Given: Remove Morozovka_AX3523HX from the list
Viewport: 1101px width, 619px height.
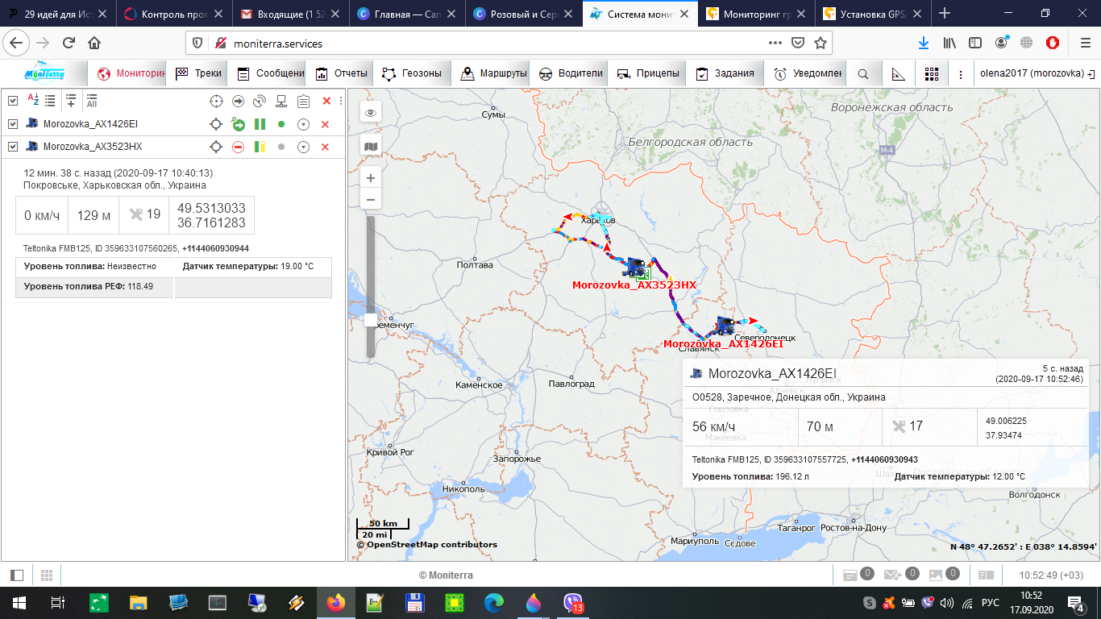Looking at the screenshot, I should (325, 147).
